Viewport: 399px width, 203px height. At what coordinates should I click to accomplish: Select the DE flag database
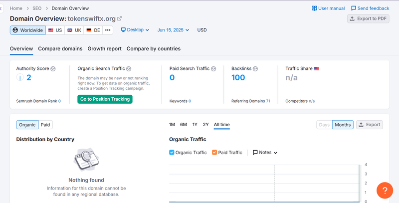[x=93, y=30]
